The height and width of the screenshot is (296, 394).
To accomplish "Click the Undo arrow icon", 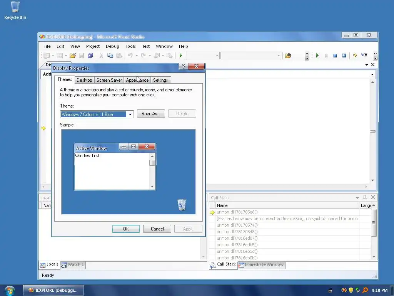I will click(130, 55).
